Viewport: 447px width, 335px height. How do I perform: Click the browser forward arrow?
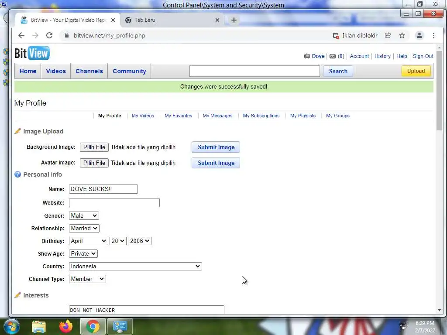click(35, 35)
